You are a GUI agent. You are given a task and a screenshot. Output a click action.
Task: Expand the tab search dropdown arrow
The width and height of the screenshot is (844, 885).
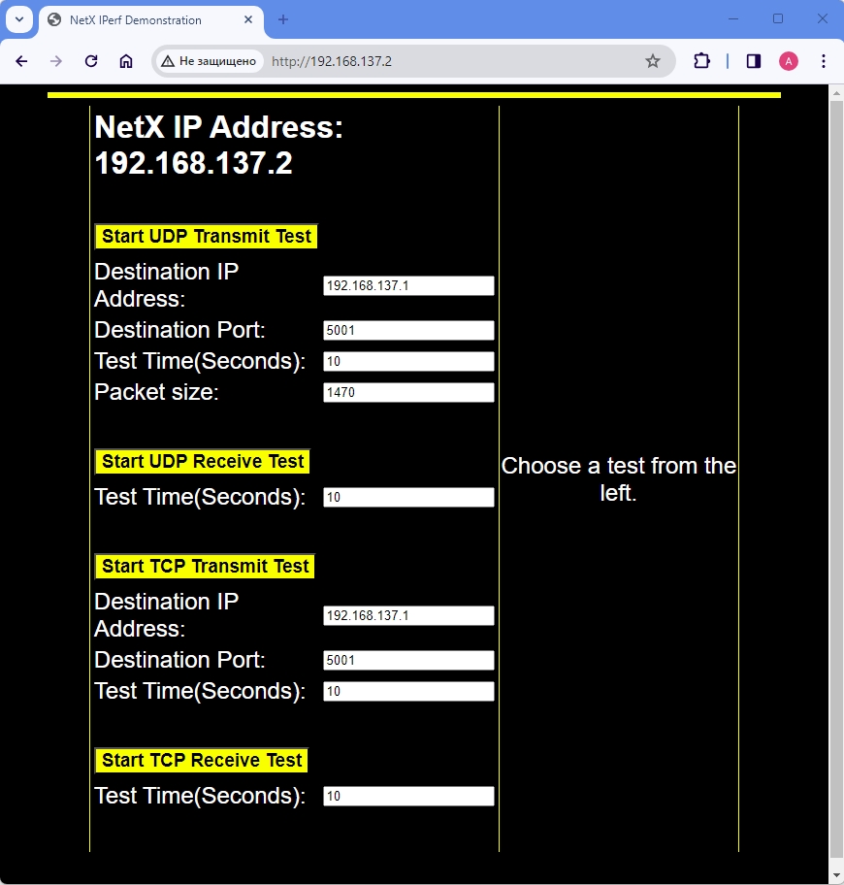pos(19,19)
